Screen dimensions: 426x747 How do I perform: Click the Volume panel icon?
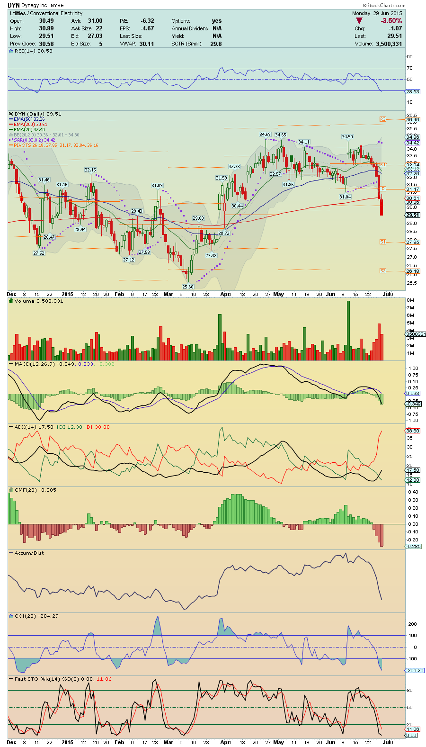(x=11, y=301)
